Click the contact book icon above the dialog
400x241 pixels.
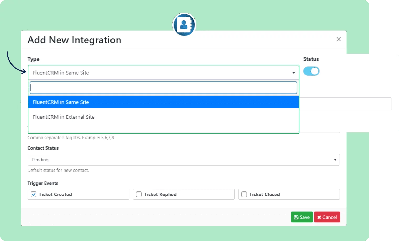tap(184, 25)
